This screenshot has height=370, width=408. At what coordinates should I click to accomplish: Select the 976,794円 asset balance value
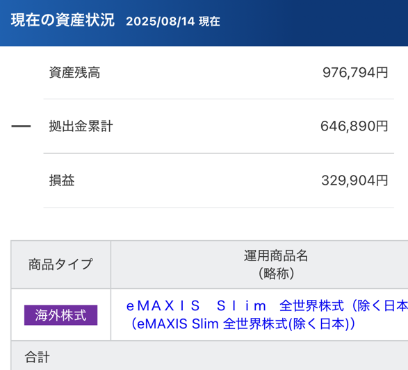[355, 72]
